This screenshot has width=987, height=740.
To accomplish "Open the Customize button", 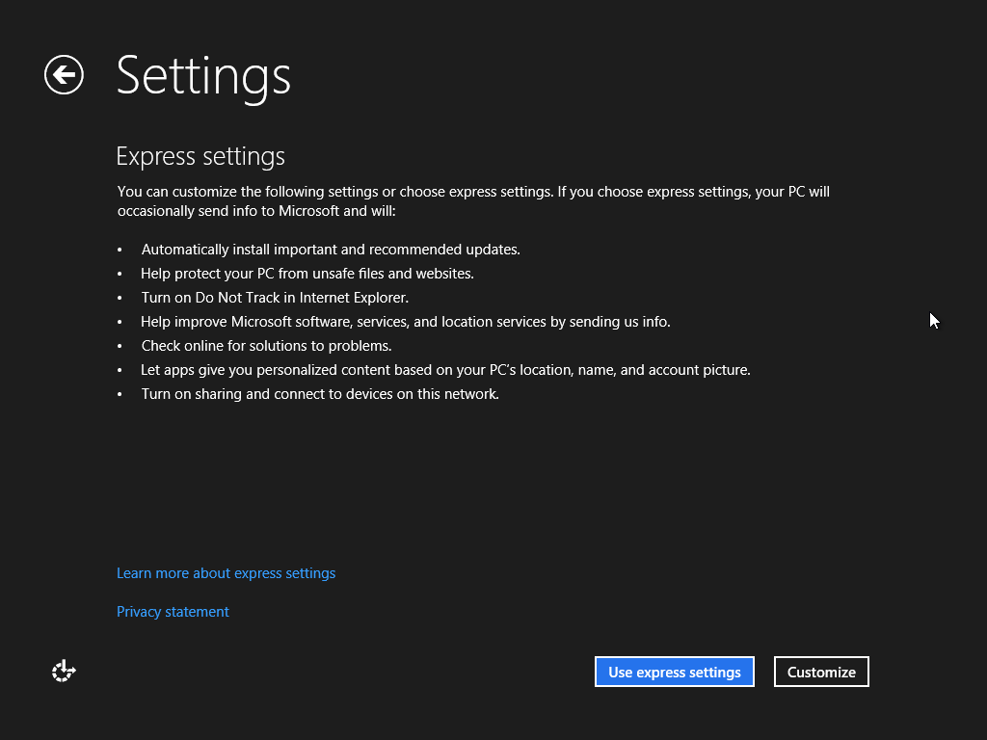I will (x=821, y=672).
